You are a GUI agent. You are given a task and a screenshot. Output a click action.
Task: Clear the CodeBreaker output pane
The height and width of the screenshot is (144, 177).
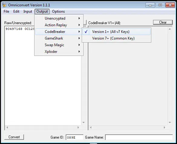(163, 22)
